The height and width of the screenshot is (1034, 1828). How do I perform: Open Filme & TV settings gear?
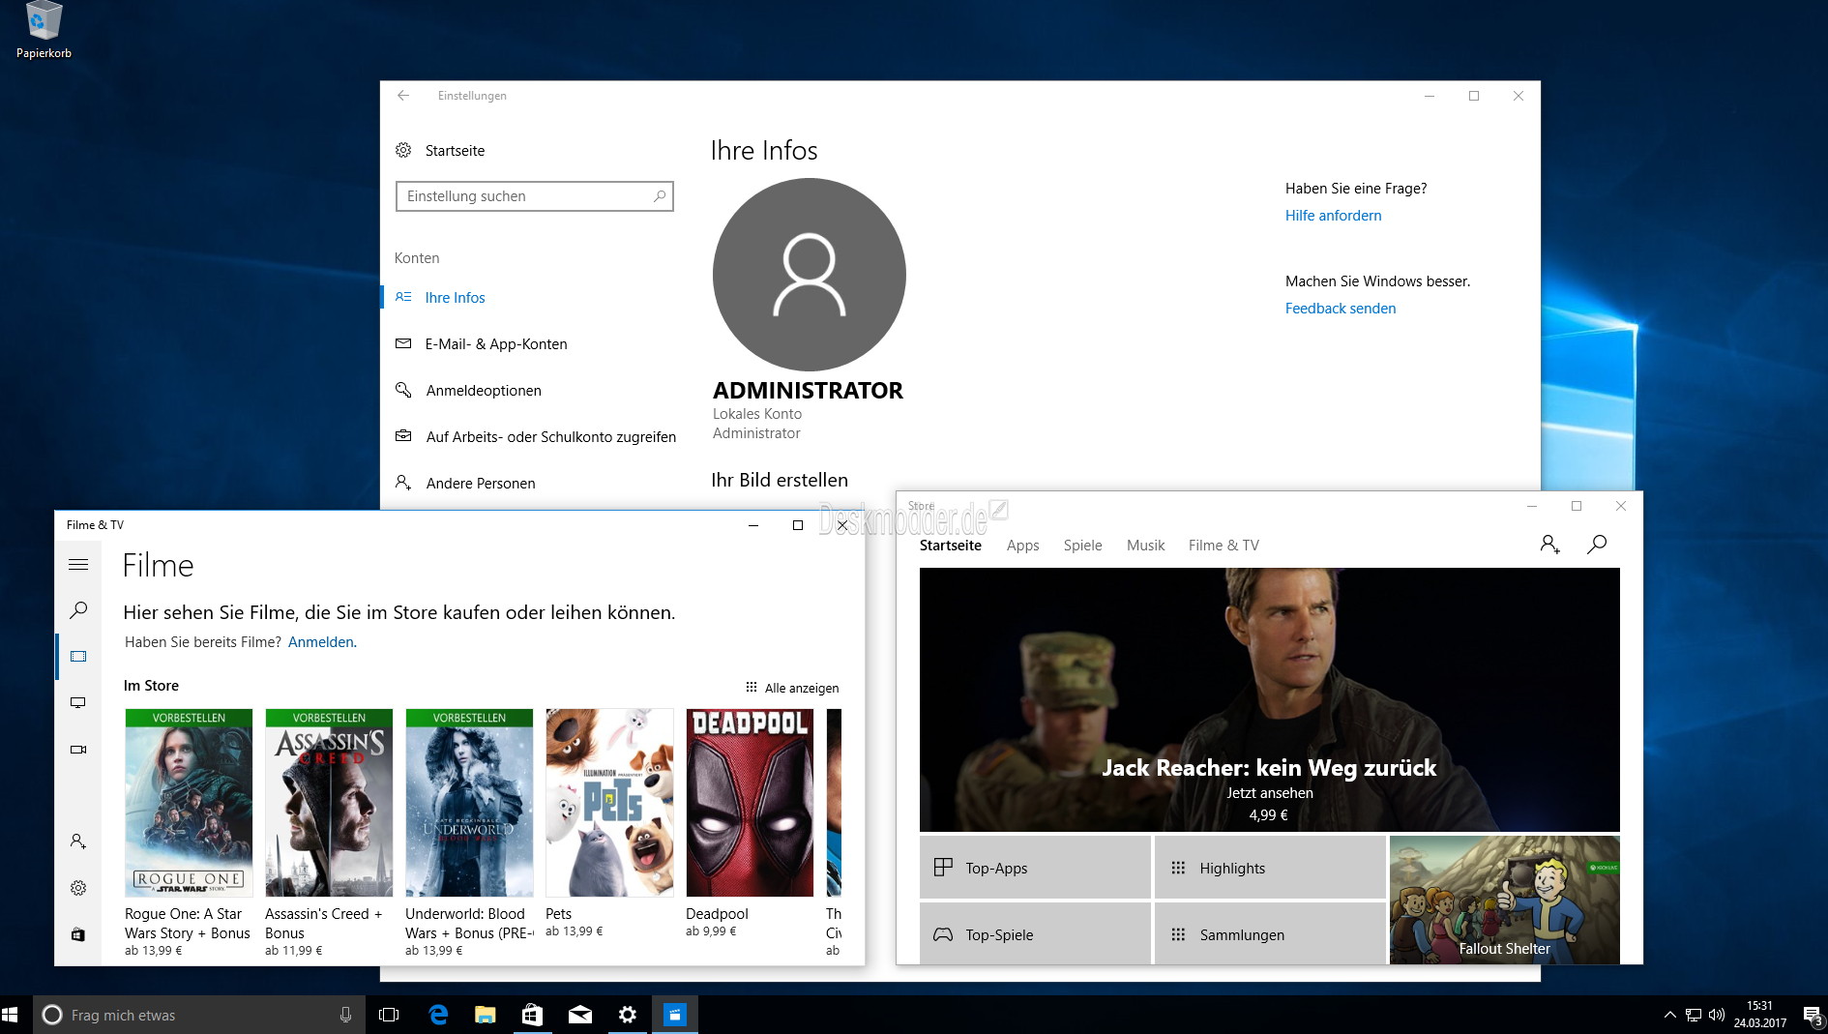[78, 888]
